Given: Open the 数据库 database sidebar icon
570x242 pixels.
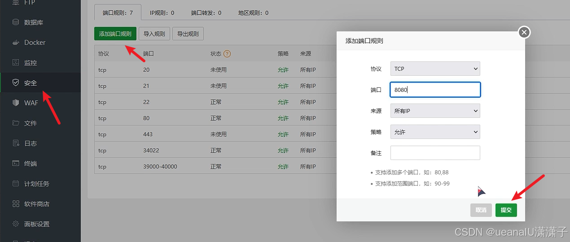Looking at the screenshot, I should click(16, 22).
